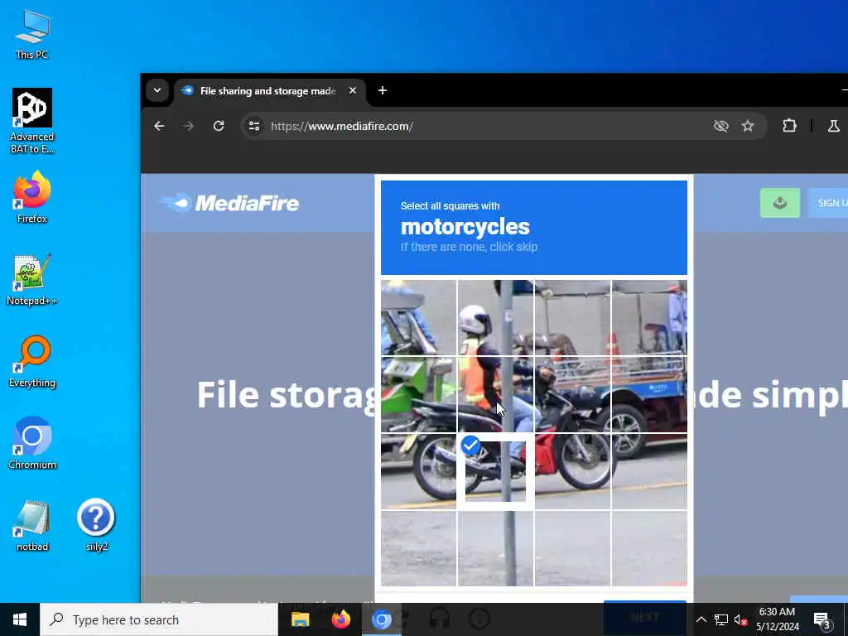Open network status tray icon
The image size is (848, 636).
click(x=720, y=619)
